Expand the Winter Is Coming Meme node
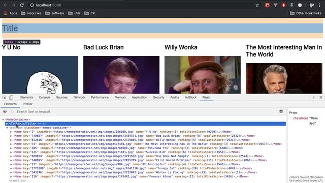 (x=11, y=172)
